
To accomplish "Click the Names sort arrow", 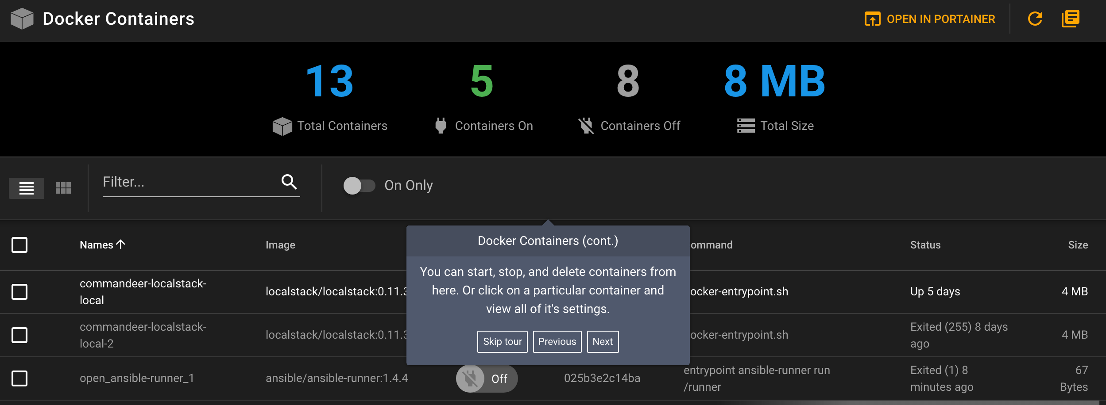I will [121, 244].
